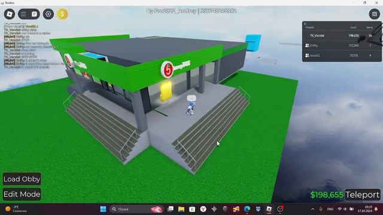
Task: Toggle the chat window icon
Action: click(x=35, y=14)
